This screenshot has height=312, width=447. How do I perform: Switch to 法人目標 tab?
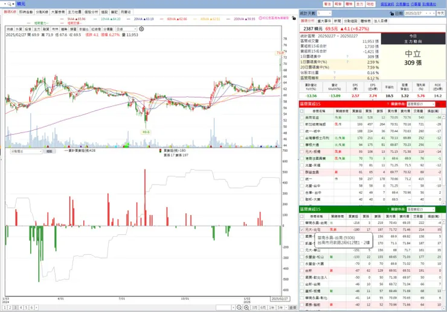coord(381,21)
